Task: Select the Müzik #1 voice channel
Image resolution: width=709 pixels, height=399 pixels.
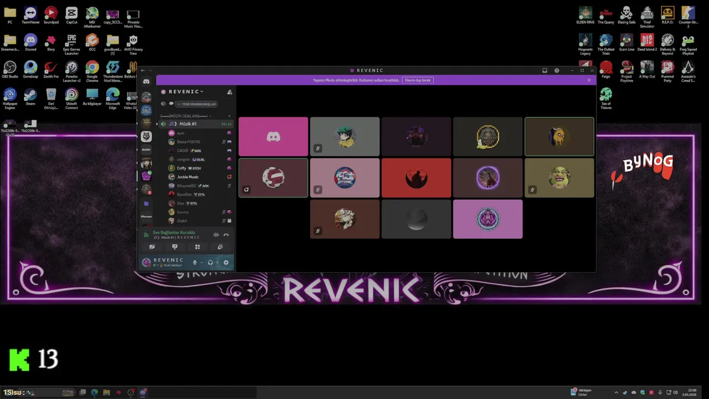Action: point(196,124)
